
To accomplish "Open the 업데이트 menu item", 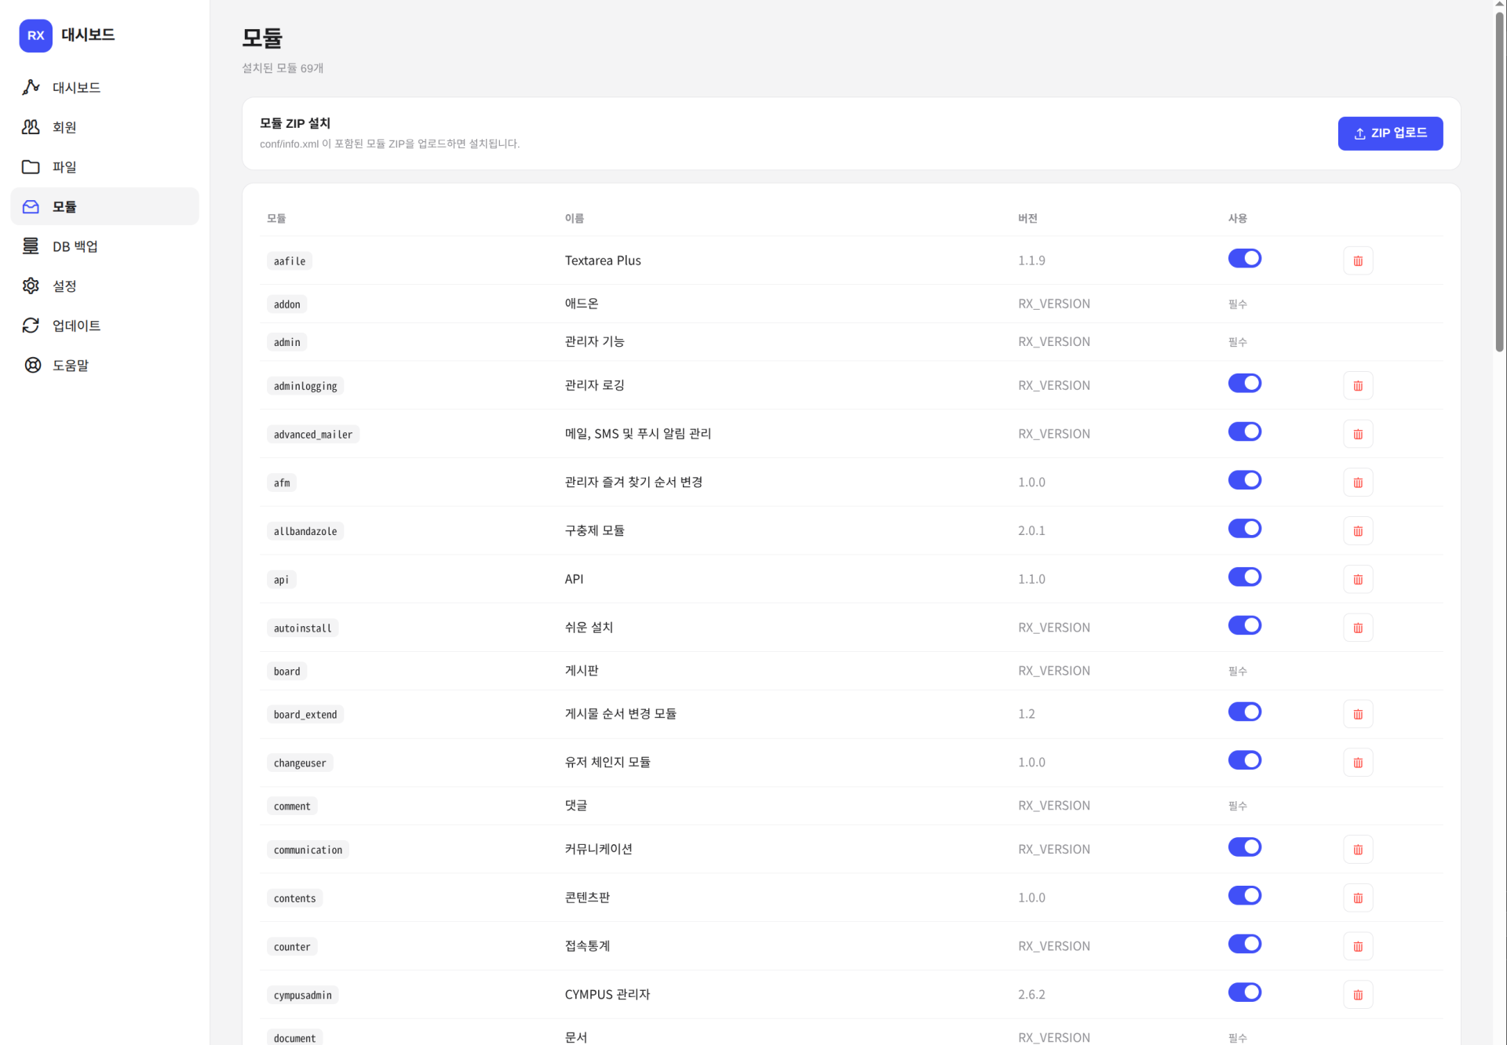I will tap(104, 326).
